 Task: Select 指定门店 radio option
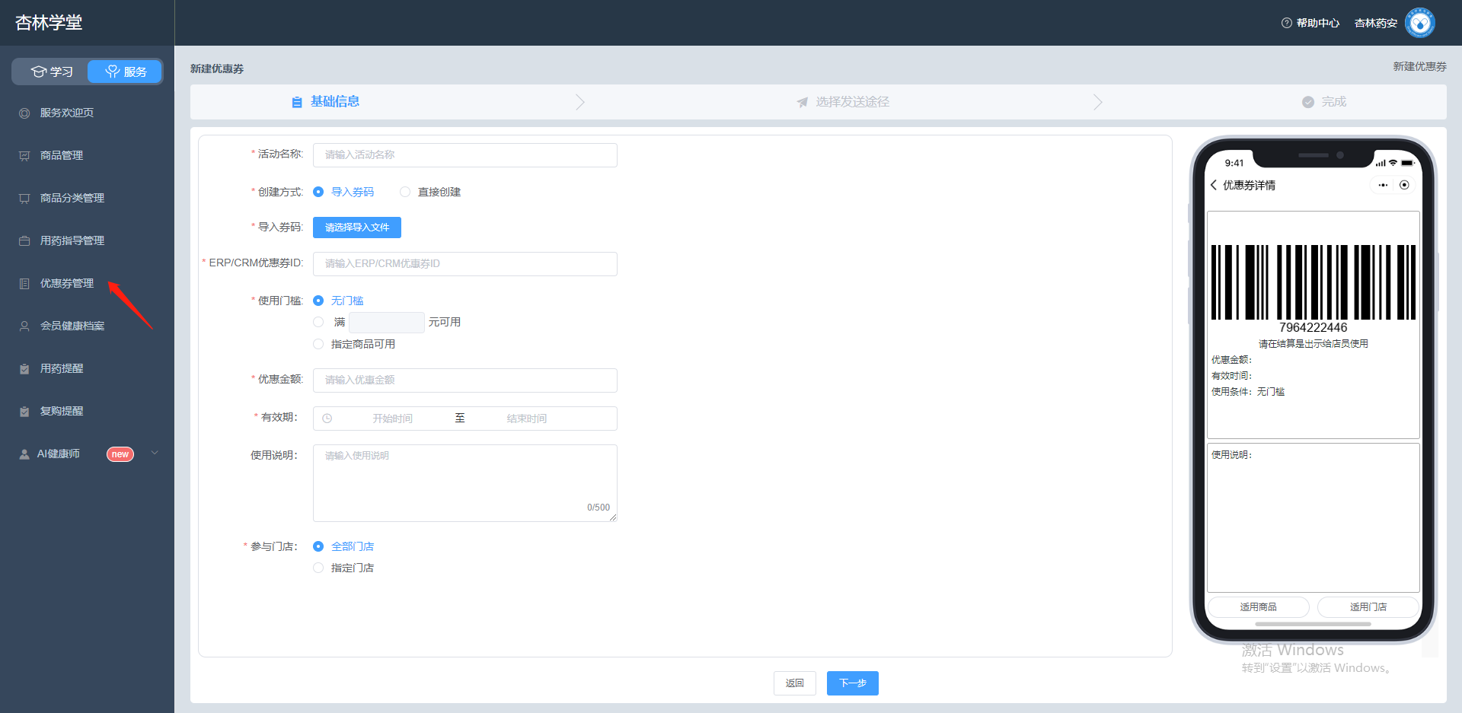tap(318, 568)
